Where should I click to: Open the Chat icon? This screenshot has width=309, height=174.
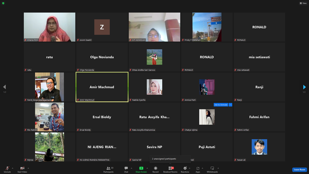coord(126,168)
